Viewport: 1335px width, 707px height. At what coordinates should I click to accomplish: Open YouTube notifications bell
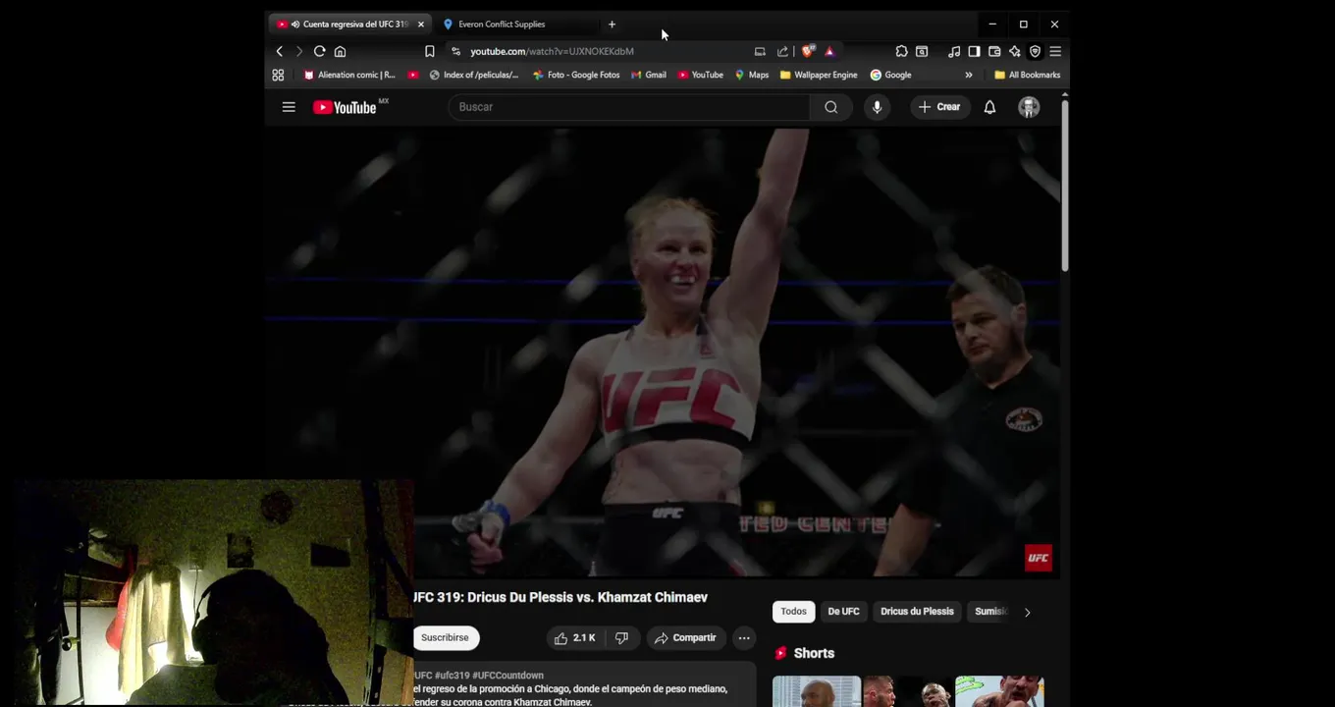989,107
